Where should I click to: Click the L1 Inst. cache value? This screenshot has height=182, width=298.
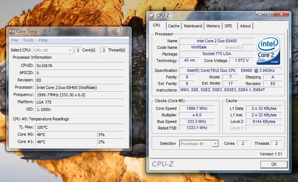pyautogui.click(x=264, y=115)
